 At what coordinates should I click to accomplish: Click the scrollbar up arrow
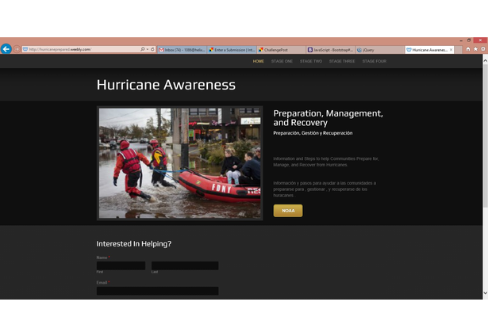485,61
